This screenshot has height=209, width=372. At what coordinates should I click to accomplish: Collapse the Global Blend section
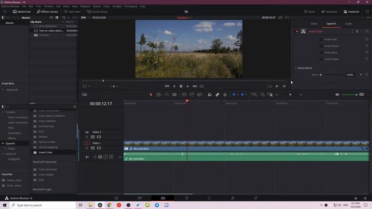click(295, 68)
